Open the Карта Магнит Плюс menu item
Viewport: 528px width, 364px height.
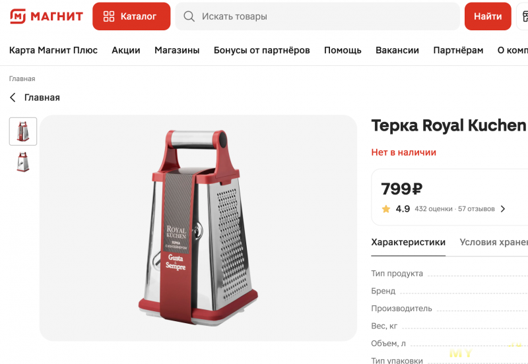point(53,50)
